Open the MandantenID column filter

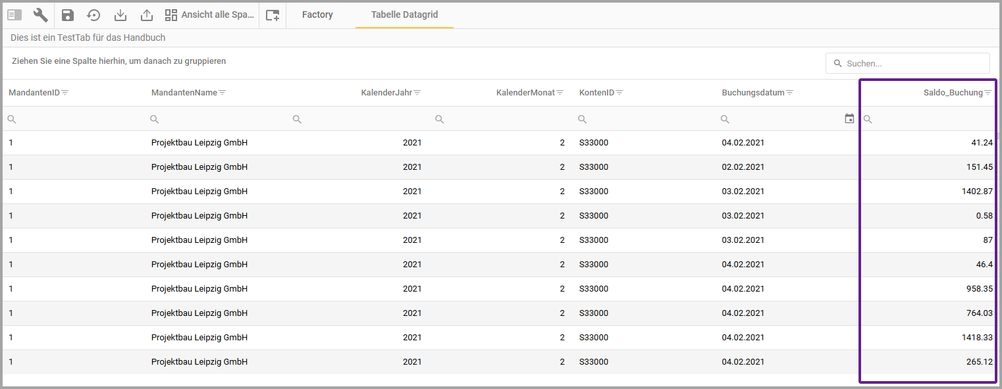tap(65, 93)
